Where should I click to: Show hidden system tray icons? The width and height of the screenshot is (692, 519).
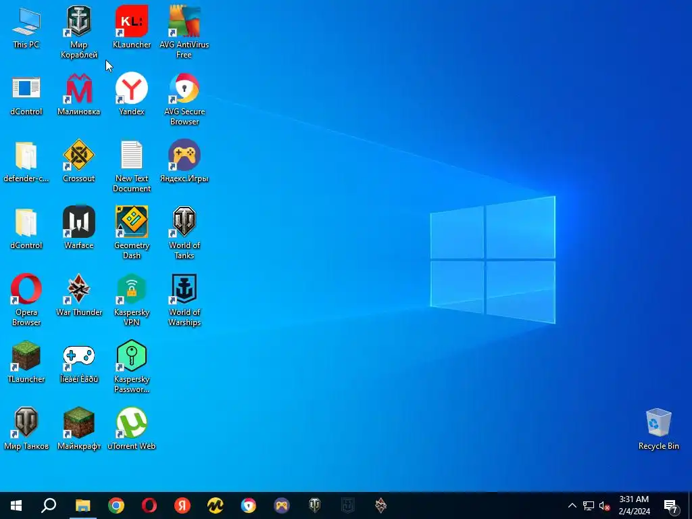click(572, 505)
